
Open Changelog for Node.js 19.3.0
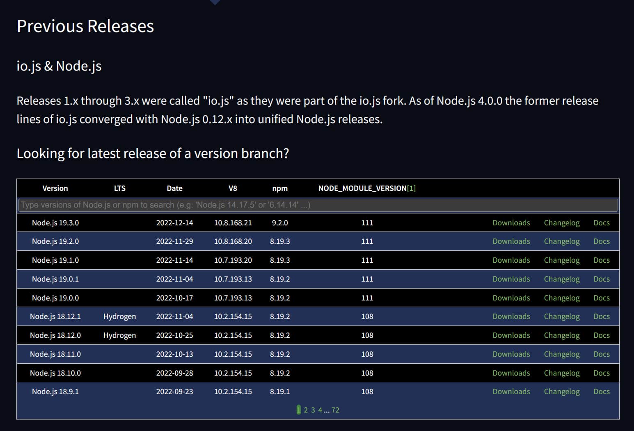point(561,222)
